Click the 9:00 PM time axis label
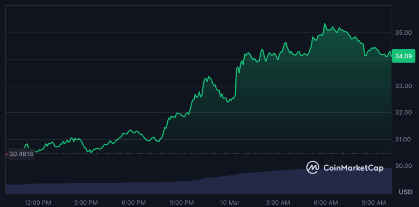The image size is (419, 207). [182, 202]
